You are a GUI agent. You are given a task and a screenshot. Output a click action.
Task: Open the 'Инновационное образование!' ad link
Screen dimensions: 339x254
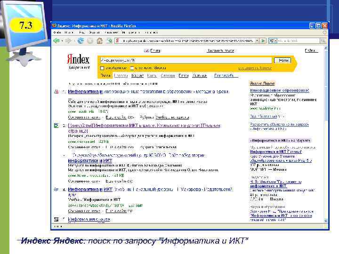click(280, 90)
